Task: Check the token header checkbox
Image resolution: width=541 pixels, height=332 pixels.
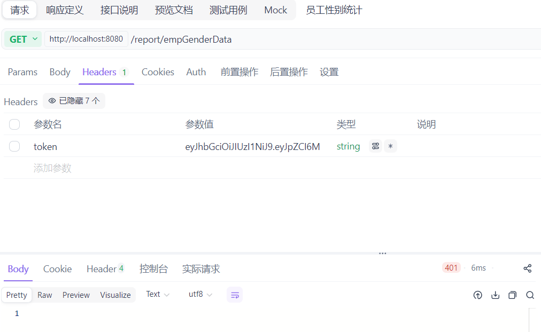Action: (x=14, y=146)
